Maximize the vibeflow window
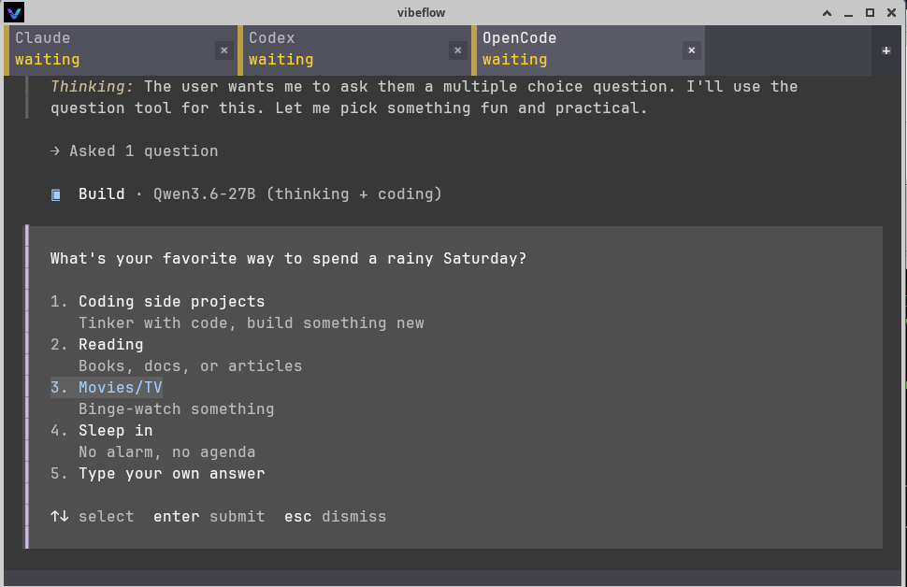Image resolution: width=907 pixels, height=587 pixels. pyautogui.click(x=870, y=13)
